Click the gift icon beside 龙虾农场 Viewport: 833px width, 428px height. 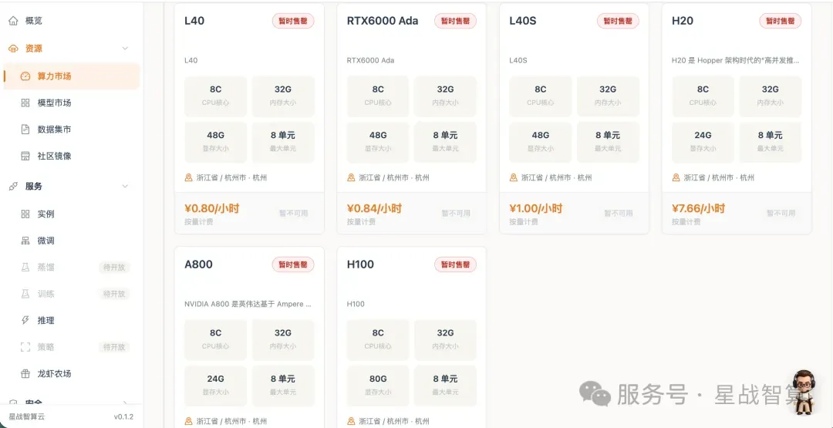25,373
